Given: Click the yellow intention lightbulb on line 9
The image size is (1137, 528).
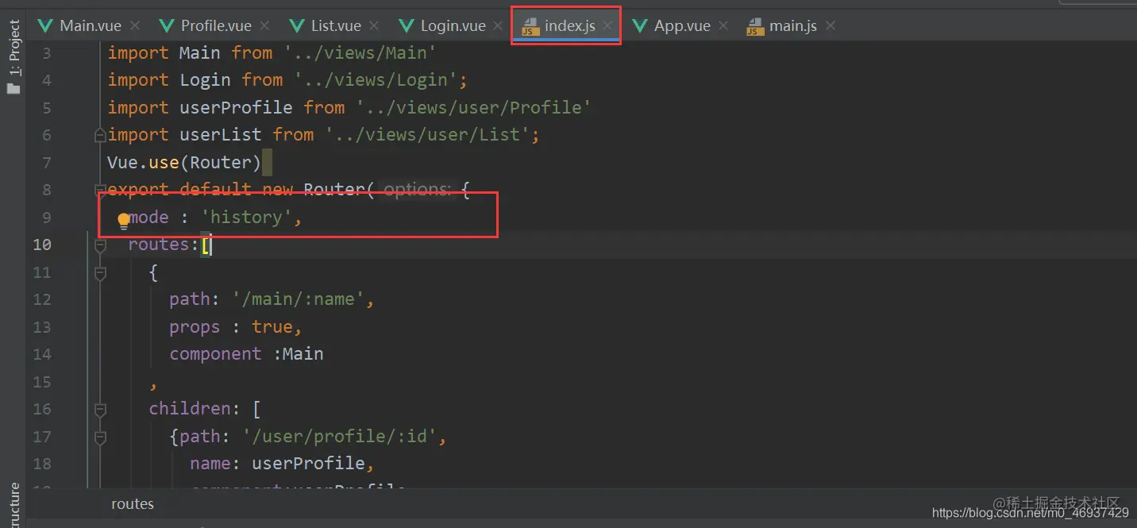Looking at the screenshot, I should point(124,220).
